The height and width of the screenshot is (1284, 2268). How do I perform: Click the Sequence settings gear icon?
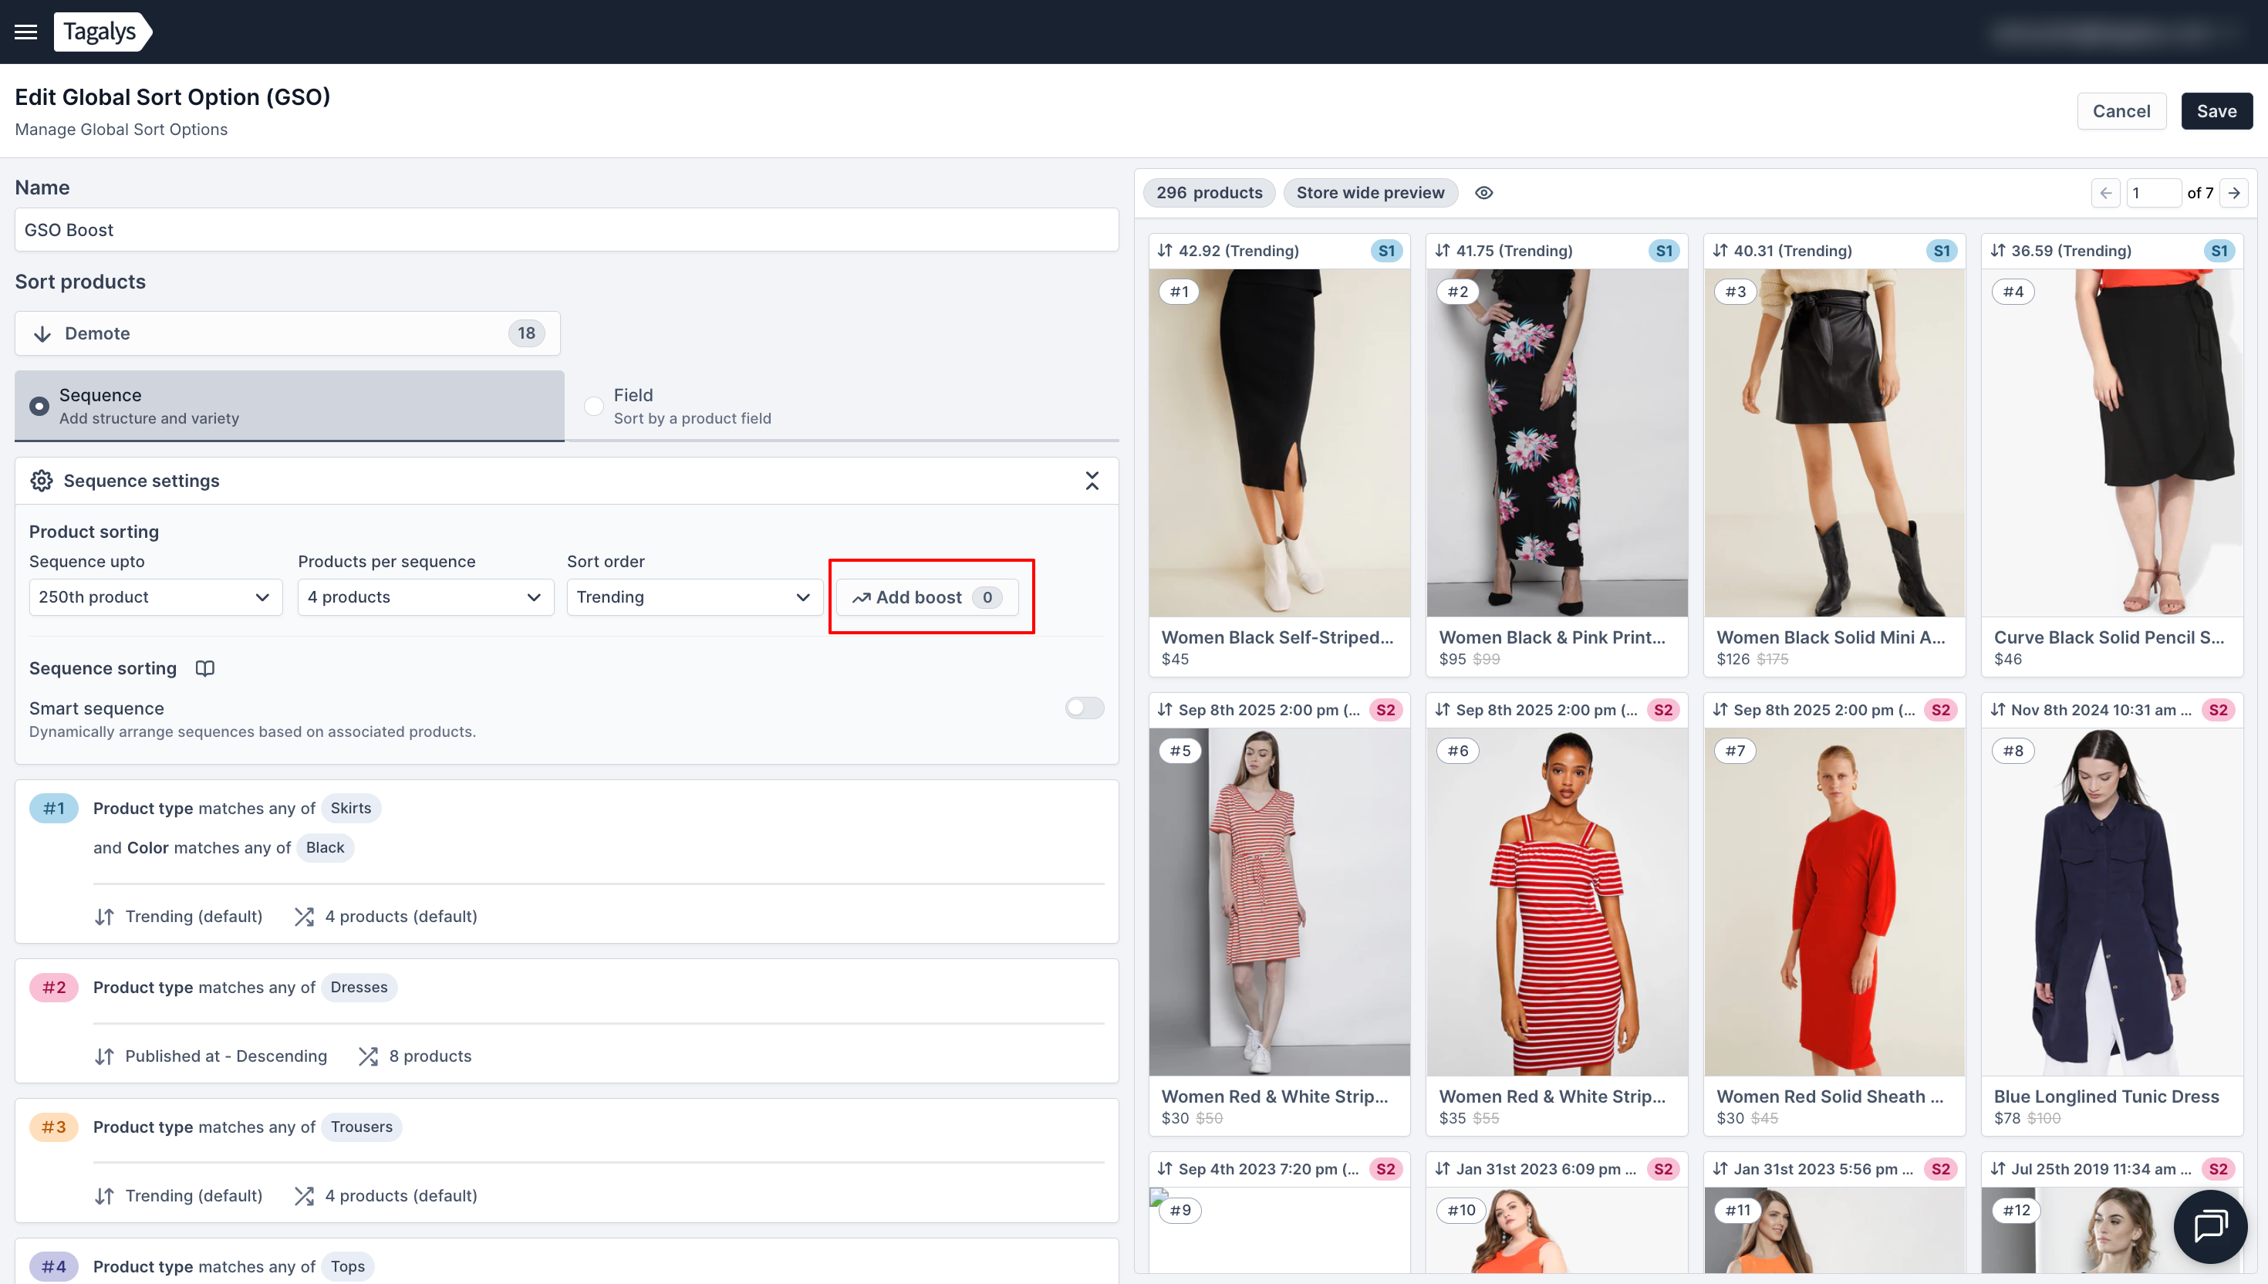tap(42, 481)
